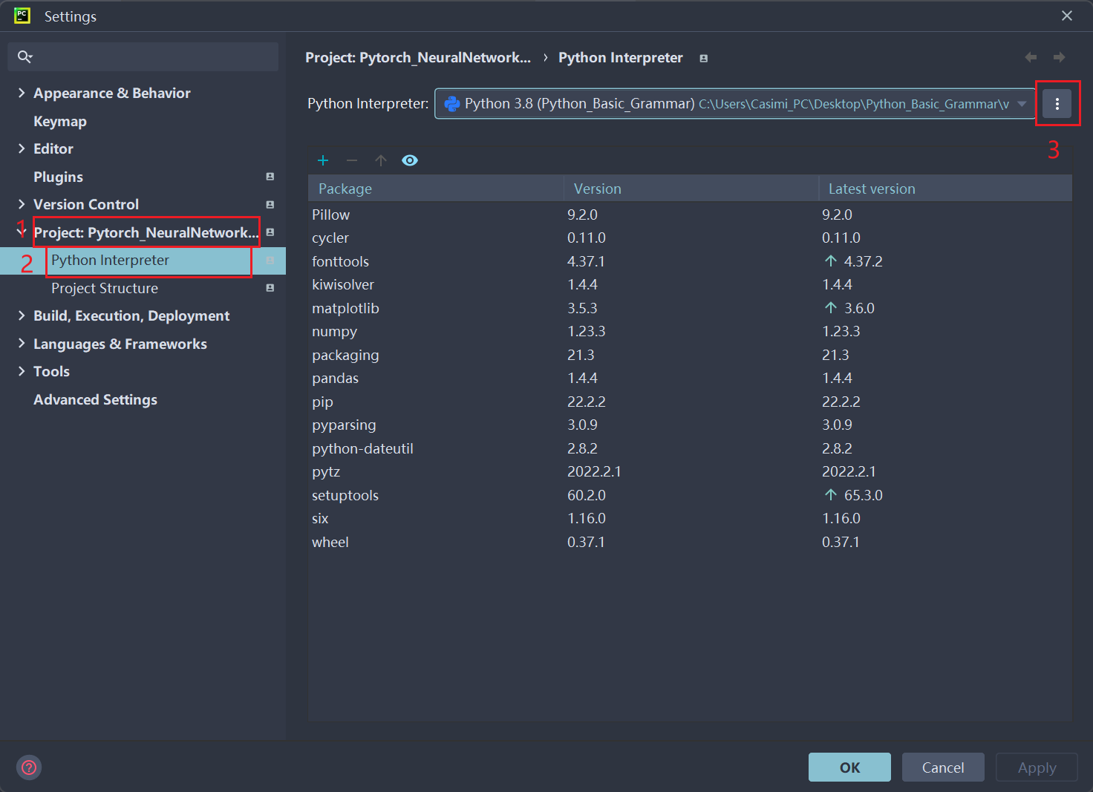Screen dimensions: 1093x792
Task: Click the upgrade arrow in the matplotlib row
Action: pyautogui.click(x=831, y=307)
